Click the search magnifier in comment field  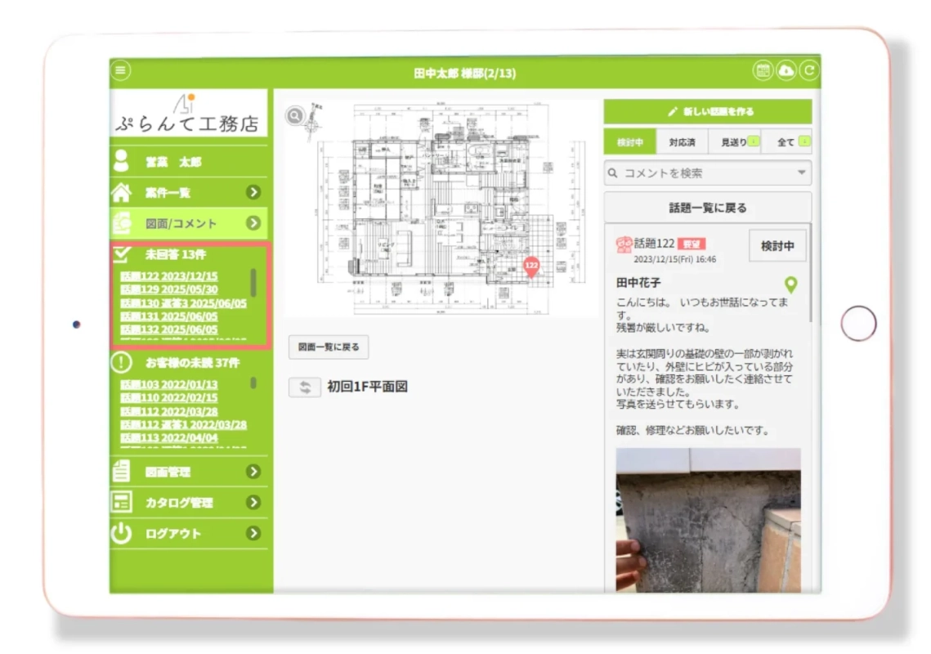point(613,172)
